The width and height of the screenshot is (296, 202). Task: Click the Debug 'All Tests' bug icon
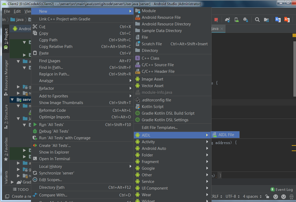click(x=35, y=131)
